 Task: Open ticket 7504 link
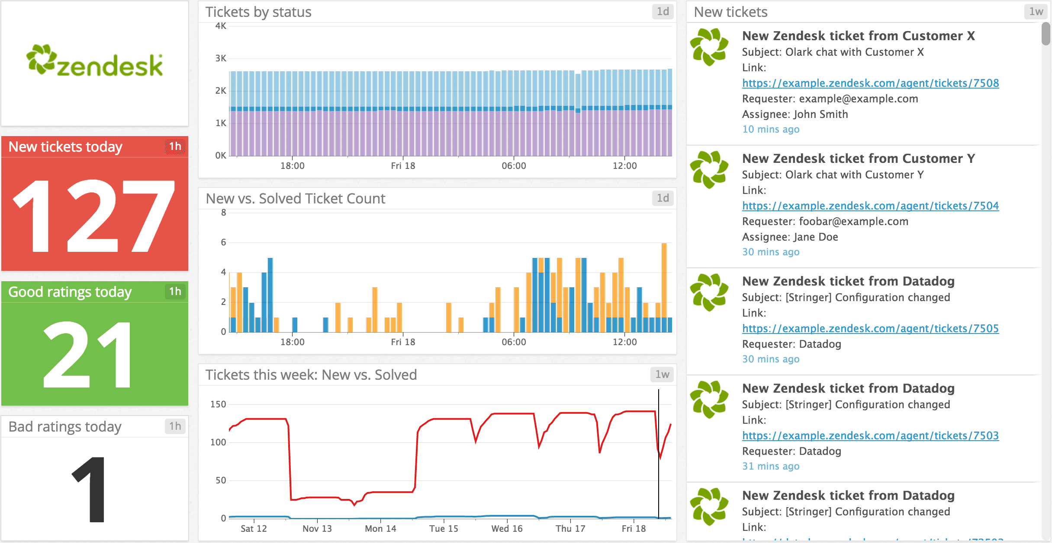click(870, 206)
